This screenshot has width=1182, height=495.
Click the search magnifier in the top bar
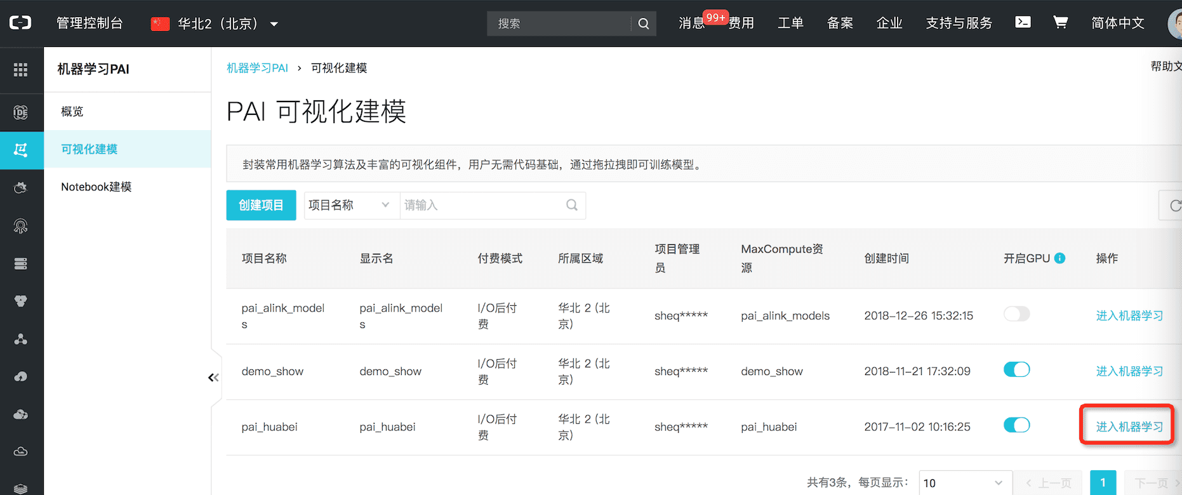click(644, 23)
